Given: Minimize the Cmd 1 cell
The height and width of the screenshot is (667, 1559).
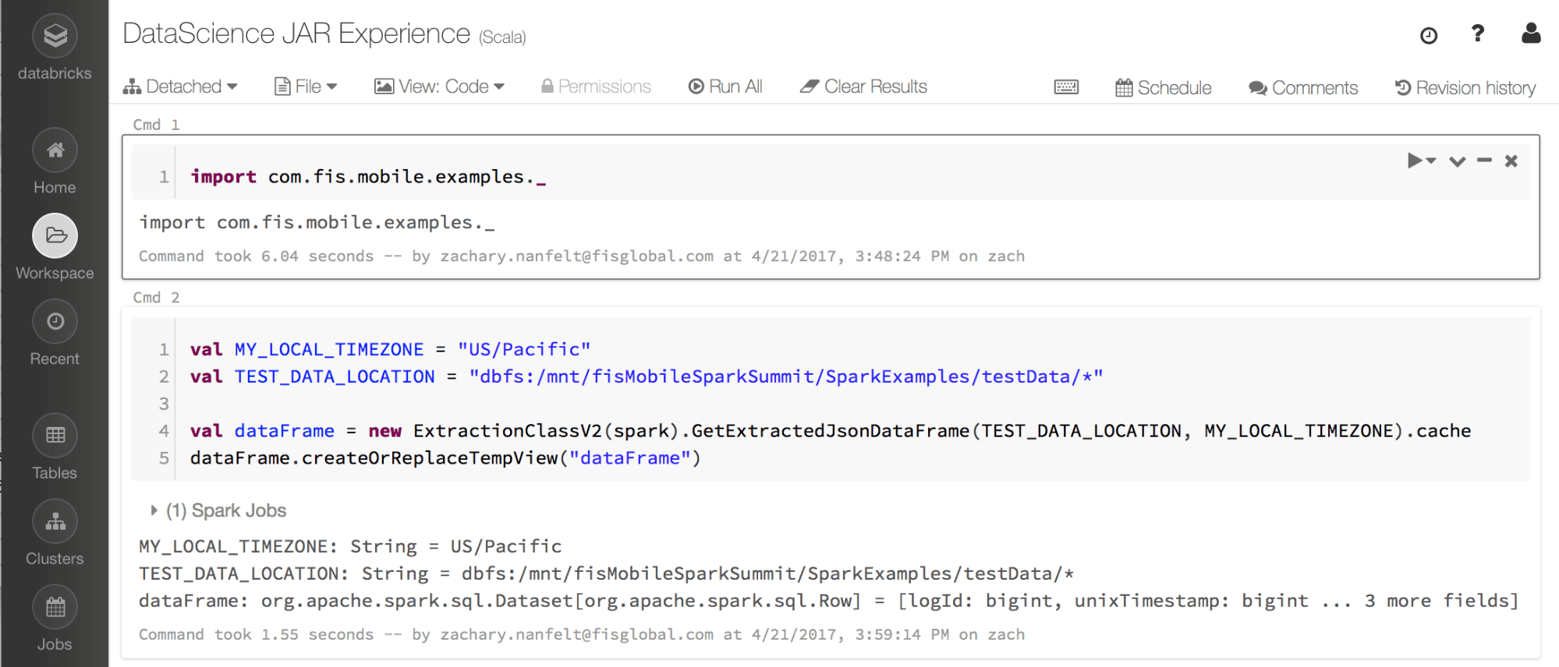Looking at the screenshot, I should coord(1484,161).
